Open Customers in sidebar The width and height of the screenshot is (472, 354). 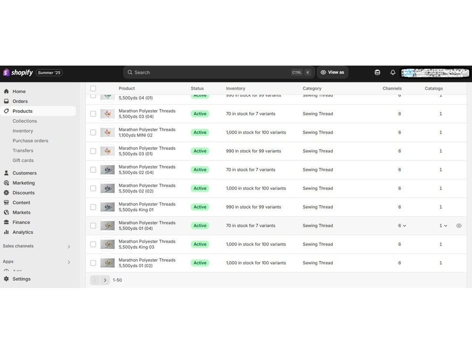[25, 173]
